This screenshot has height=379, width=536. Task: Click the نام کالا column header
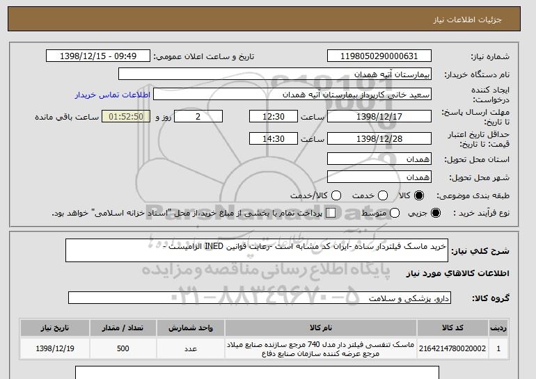pos(320,328)
